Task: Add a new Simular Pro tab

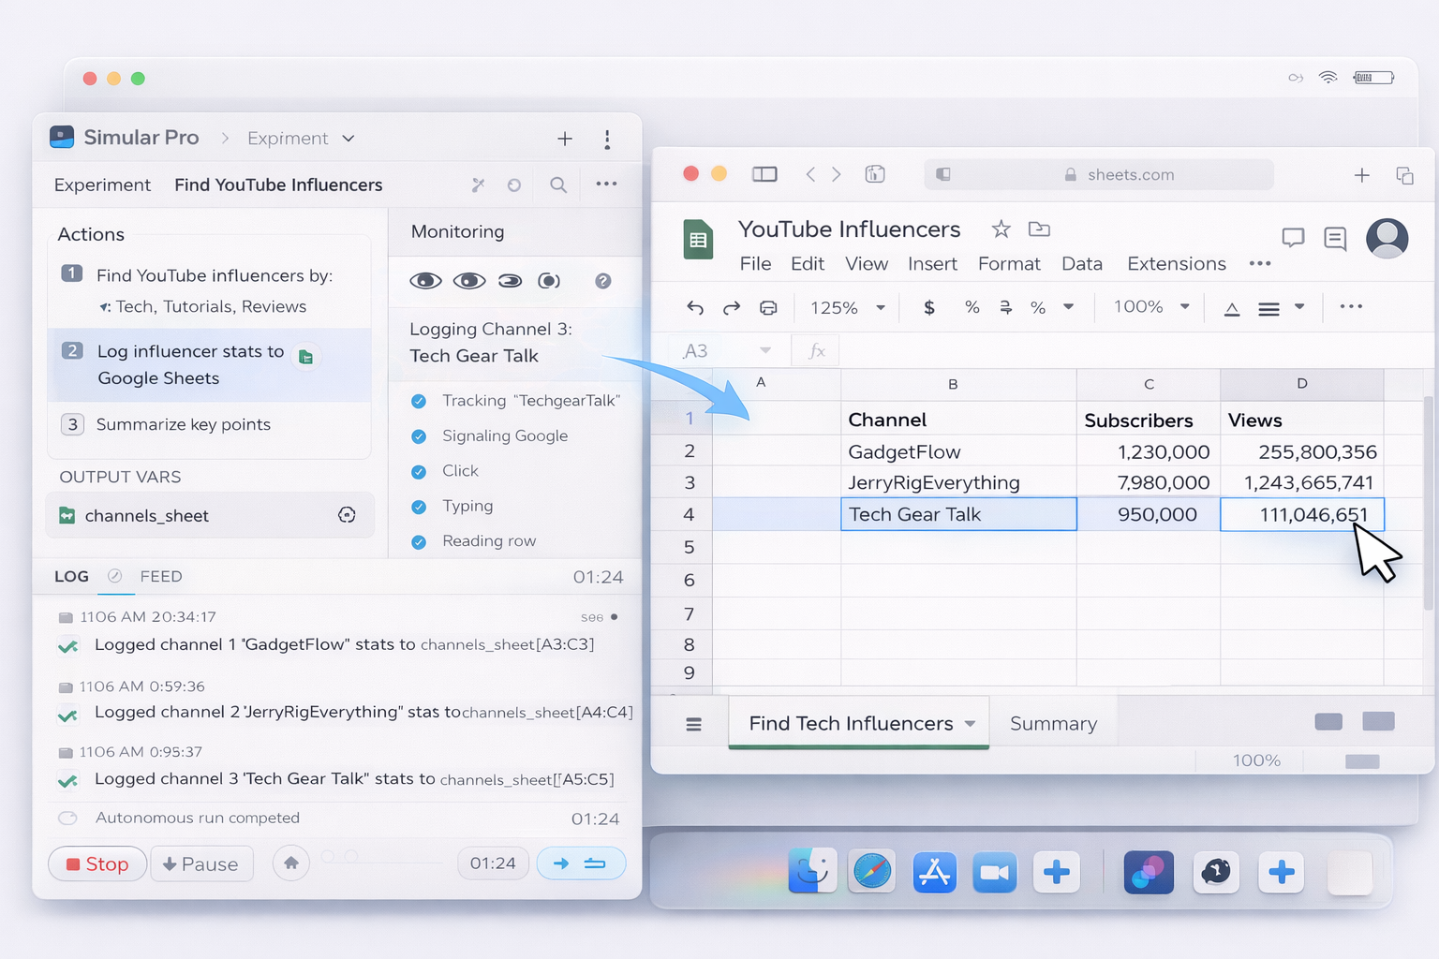Action: [x=565, y=139]
